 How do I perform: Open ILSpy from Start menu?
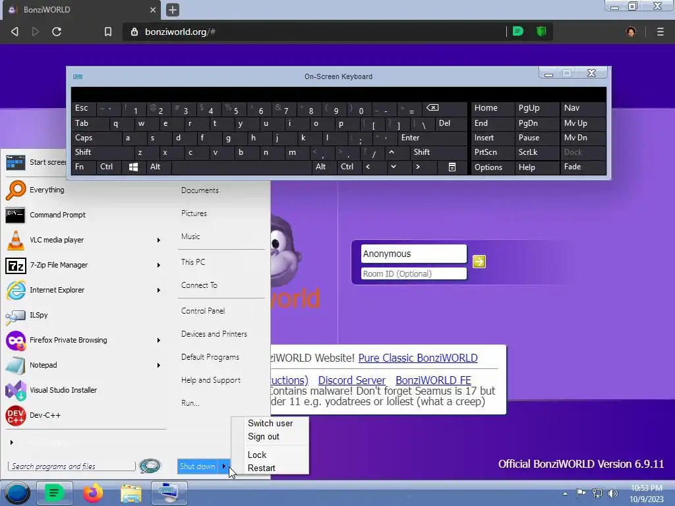pyautogui.click(x=38, y=315)
